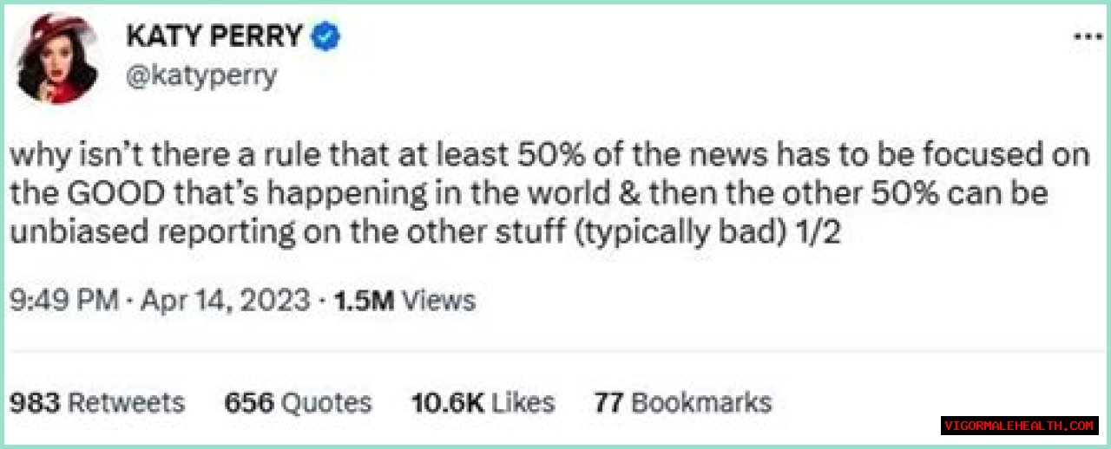Click the blue verified badge
This screenshot has width=1111, height=449.
pos(326,36)
